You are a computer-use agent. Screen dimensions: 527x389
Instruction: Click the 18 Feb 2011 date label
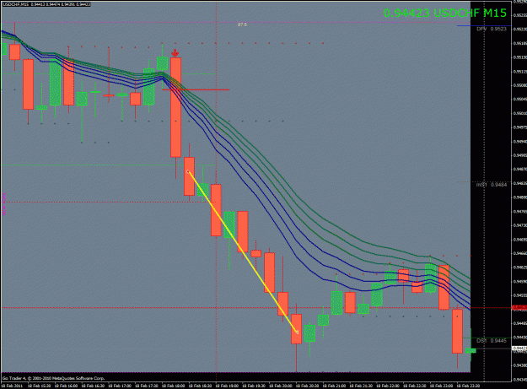coord(13,386)
